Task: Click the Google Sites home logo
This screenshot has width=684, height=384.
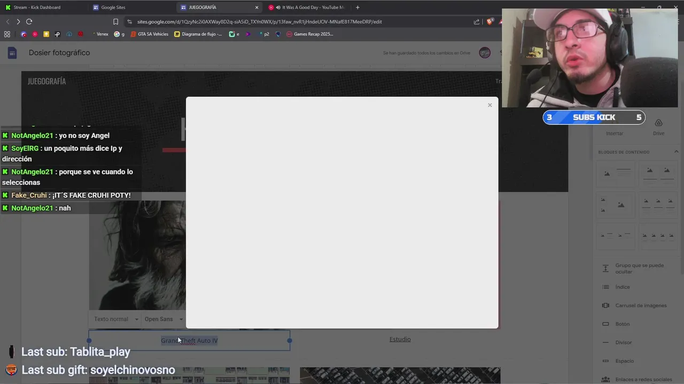Action: point(12,53)
